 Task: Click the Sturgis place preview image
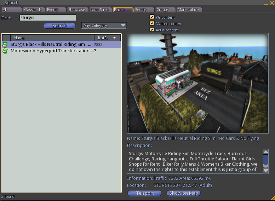197,83
